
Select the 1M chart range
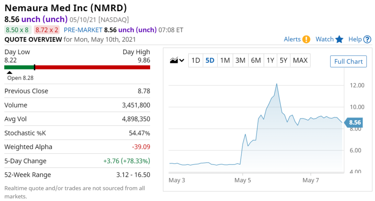pos(225,60)
